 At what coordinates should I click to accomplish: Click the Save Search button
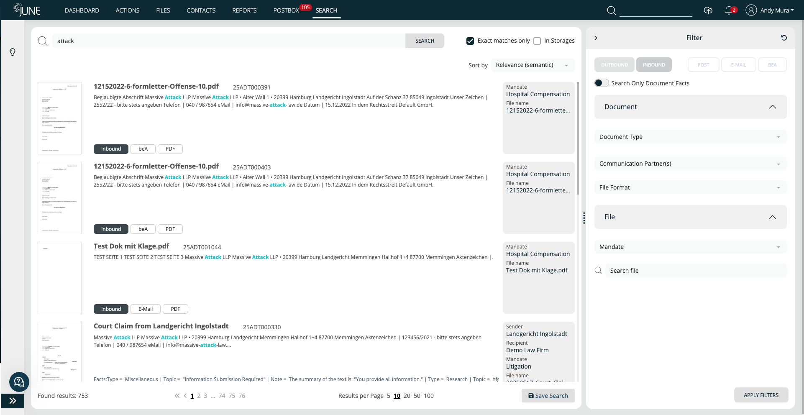click(x=548, y=395)
